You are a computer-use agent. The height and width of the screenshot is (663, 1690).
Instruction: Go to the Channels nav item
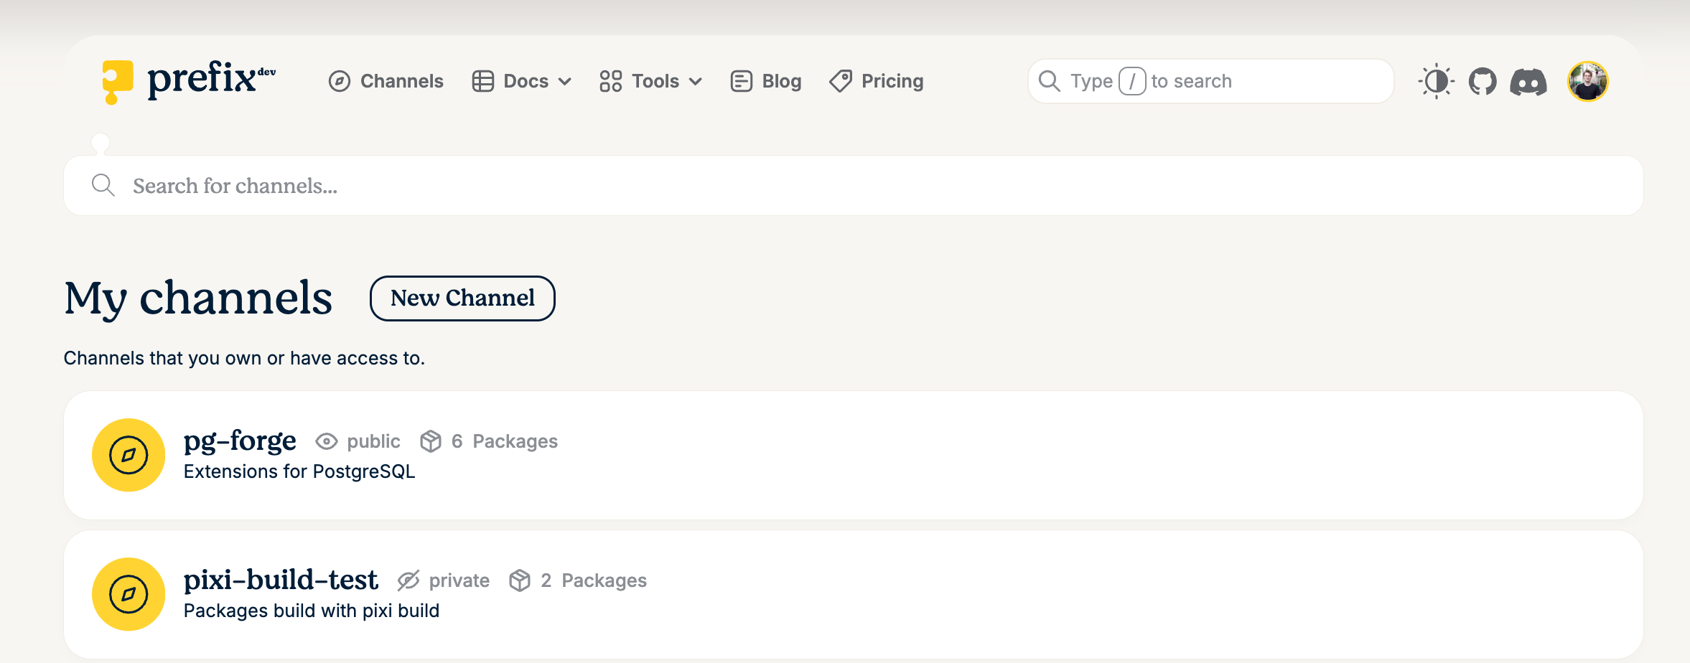[x=386, y=81]
